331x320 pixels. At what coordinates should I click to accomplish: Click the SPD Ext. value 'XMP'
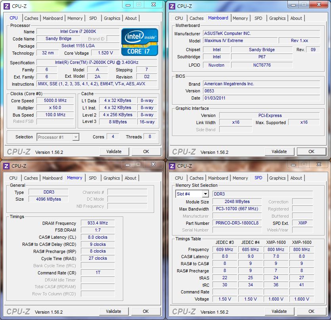(302, 223)
